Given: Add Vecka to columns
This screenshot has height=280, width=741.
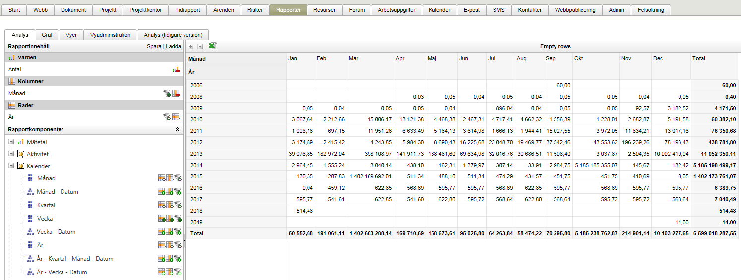Looking at the screenshot, I should [170, 218].
